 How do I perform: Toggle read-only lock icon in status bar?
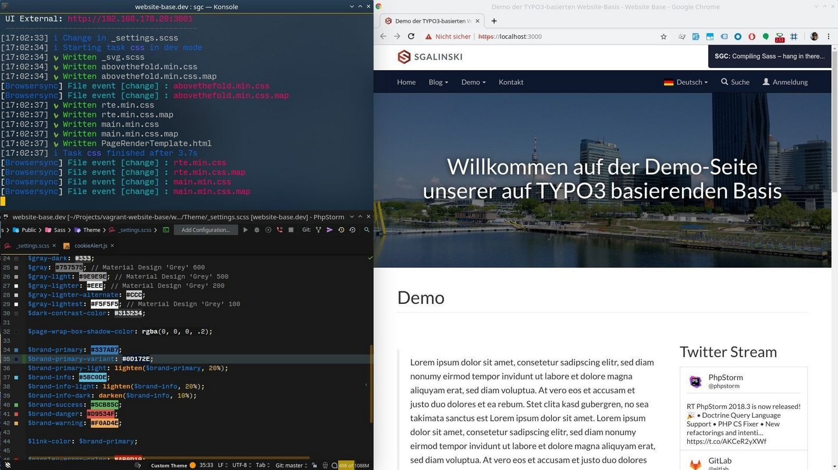pyautogui.click(x=314, y=465)
